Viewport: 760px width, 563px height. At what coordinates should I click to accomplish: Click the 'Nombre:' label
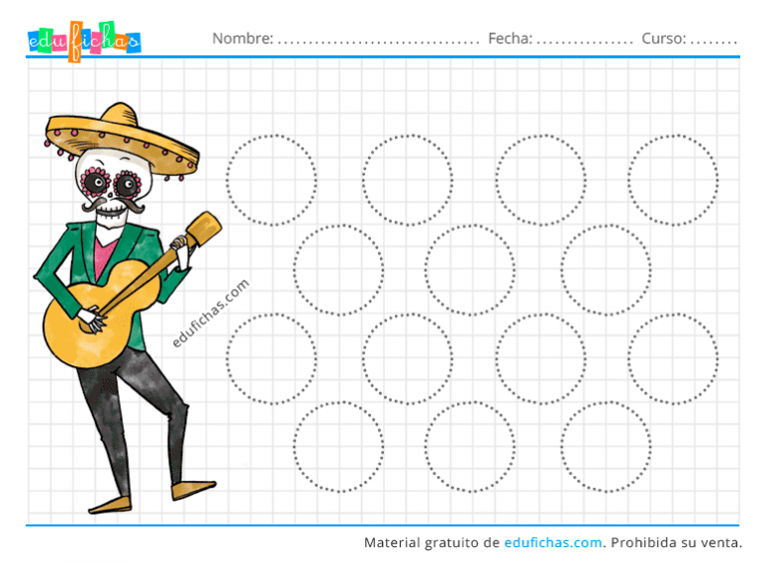coord(242,39)
